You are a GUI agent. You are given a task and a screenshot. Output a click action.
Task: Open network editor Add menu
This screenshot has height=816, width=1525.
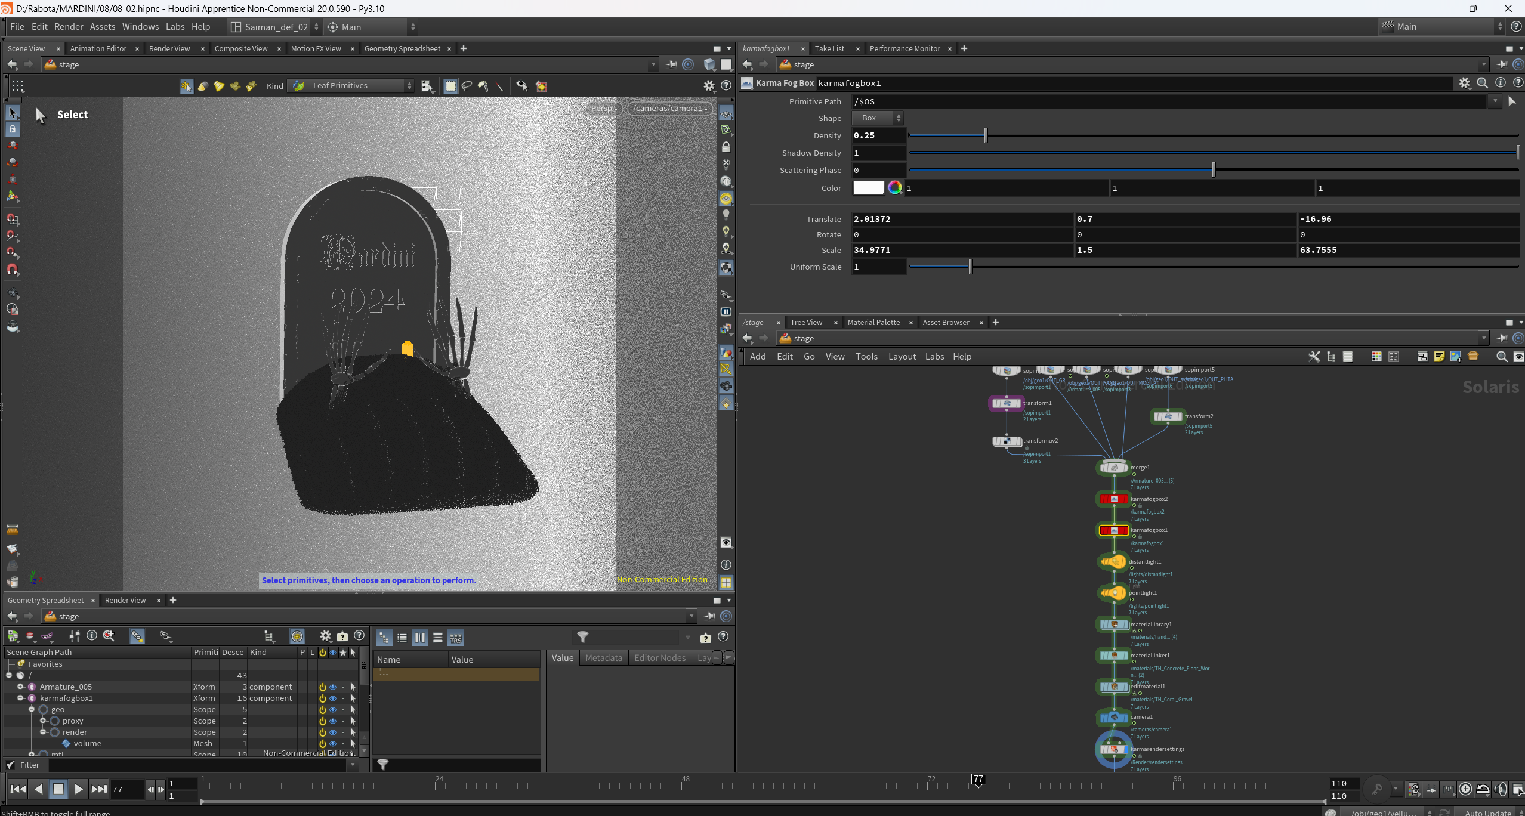click(758, 357)
